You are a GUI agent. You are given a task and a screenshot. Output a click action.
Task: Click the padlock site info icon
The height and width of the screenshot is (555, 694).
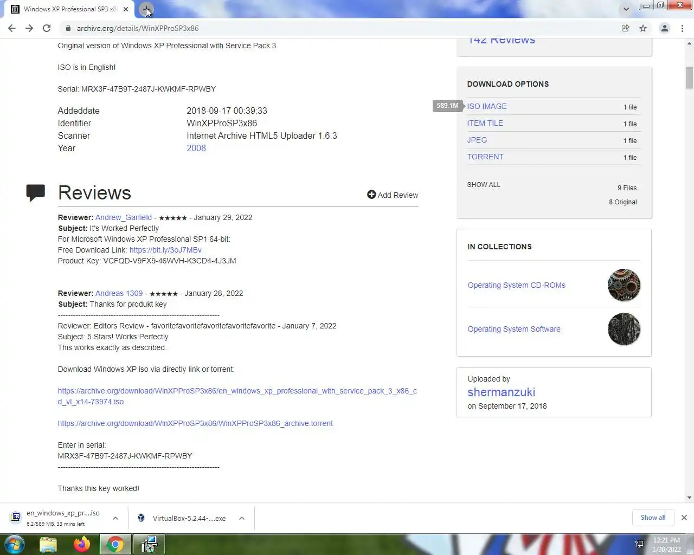pos(68,28)
